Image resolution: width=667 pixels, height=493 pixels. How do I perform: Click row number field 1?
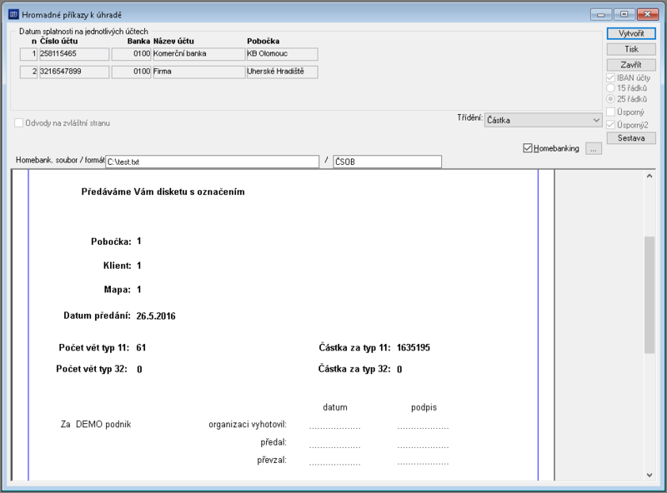pyautogui.click(x=28, y=54)
